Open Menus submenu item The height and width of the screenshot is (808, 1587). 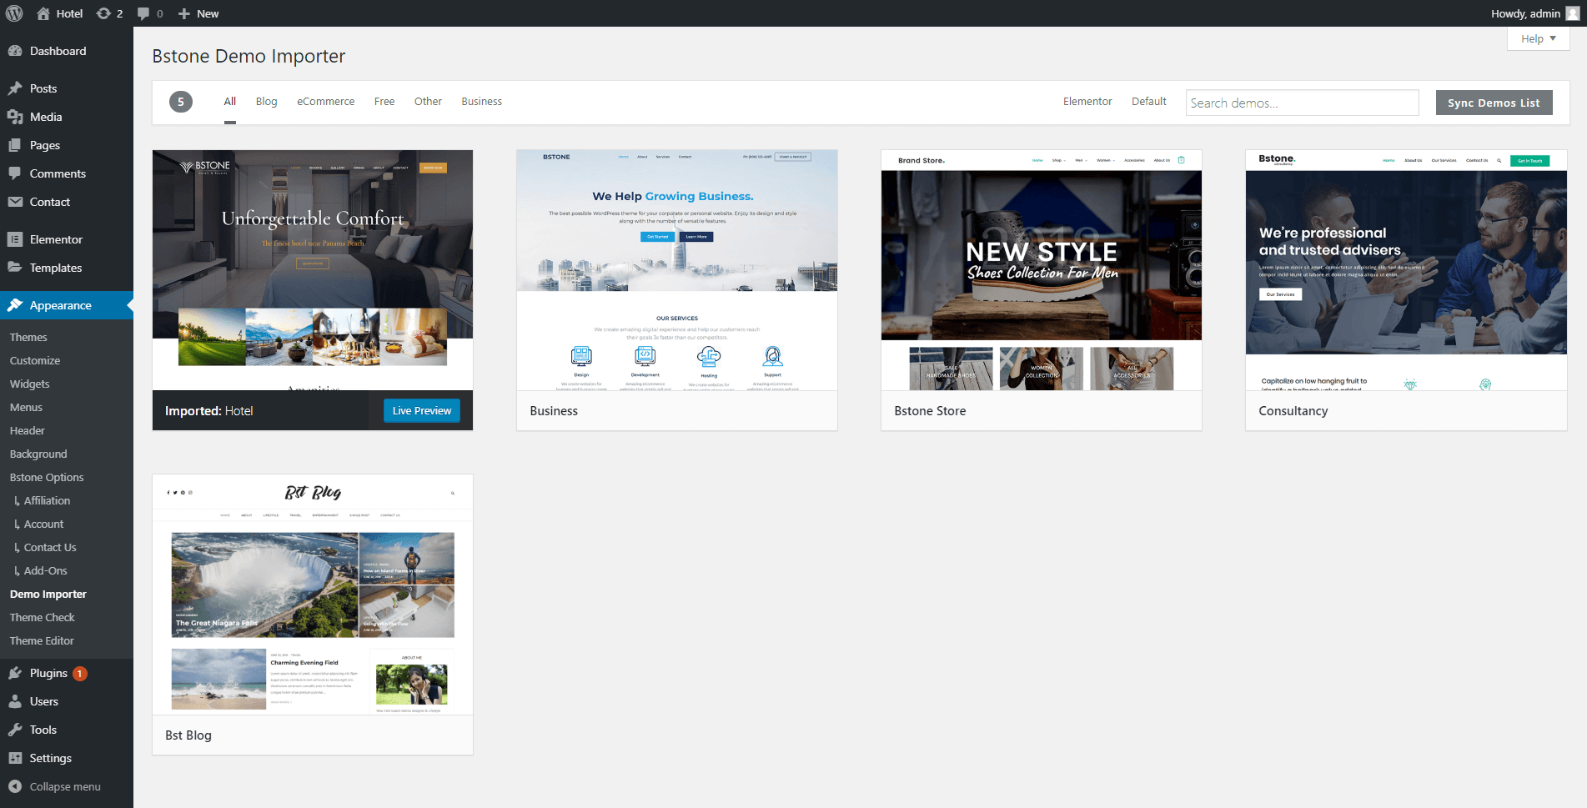pyautogui.click(x=26, y=407)
